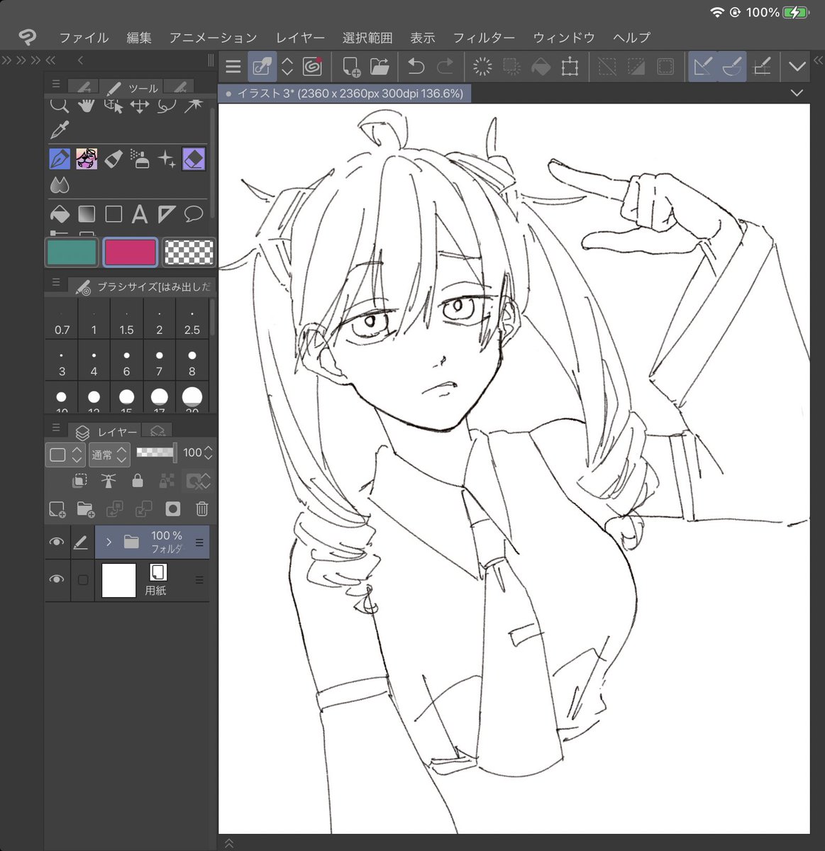Select the Figure rectangle tool
Image resolution: width=825 pixels, height=851 pixels.
tap(113, 213)
